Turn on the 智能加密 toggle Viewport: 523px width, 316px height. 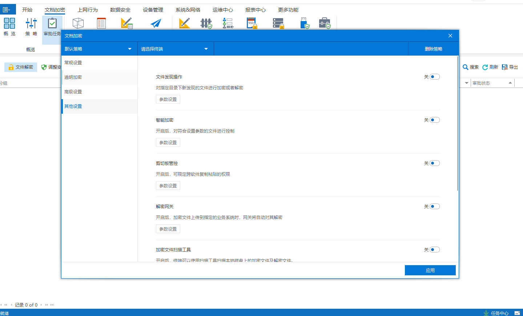(434, 120)
